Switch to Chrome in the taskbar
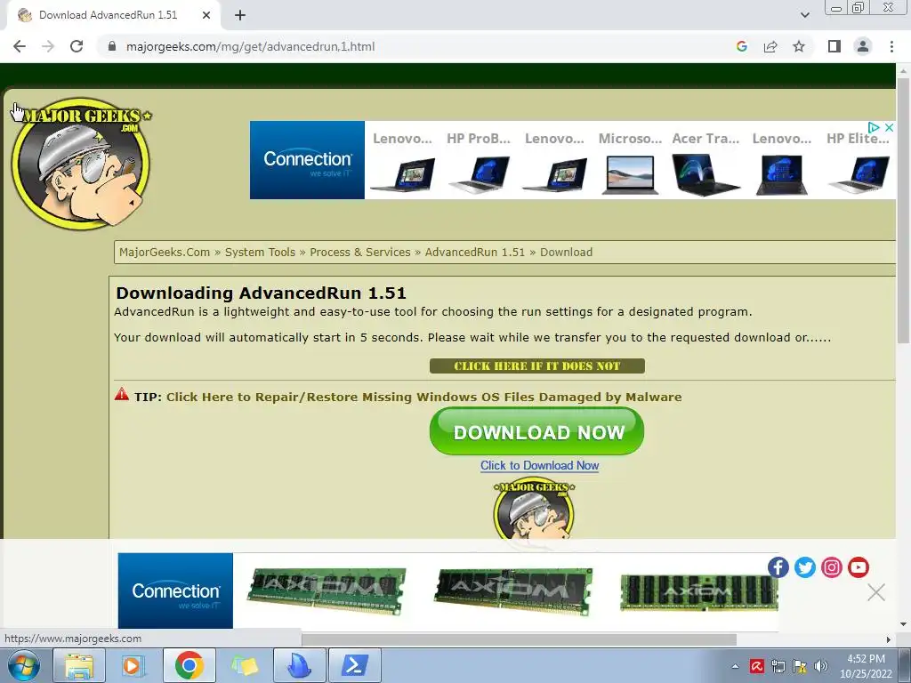The image size is (911, 683). (189, 665)
